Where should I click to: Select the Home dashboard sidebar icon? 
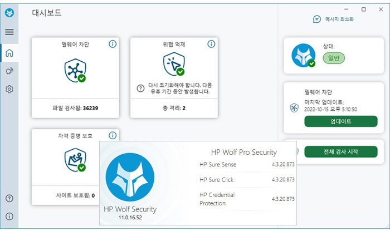pyautogui.click(x=9, y=53)
